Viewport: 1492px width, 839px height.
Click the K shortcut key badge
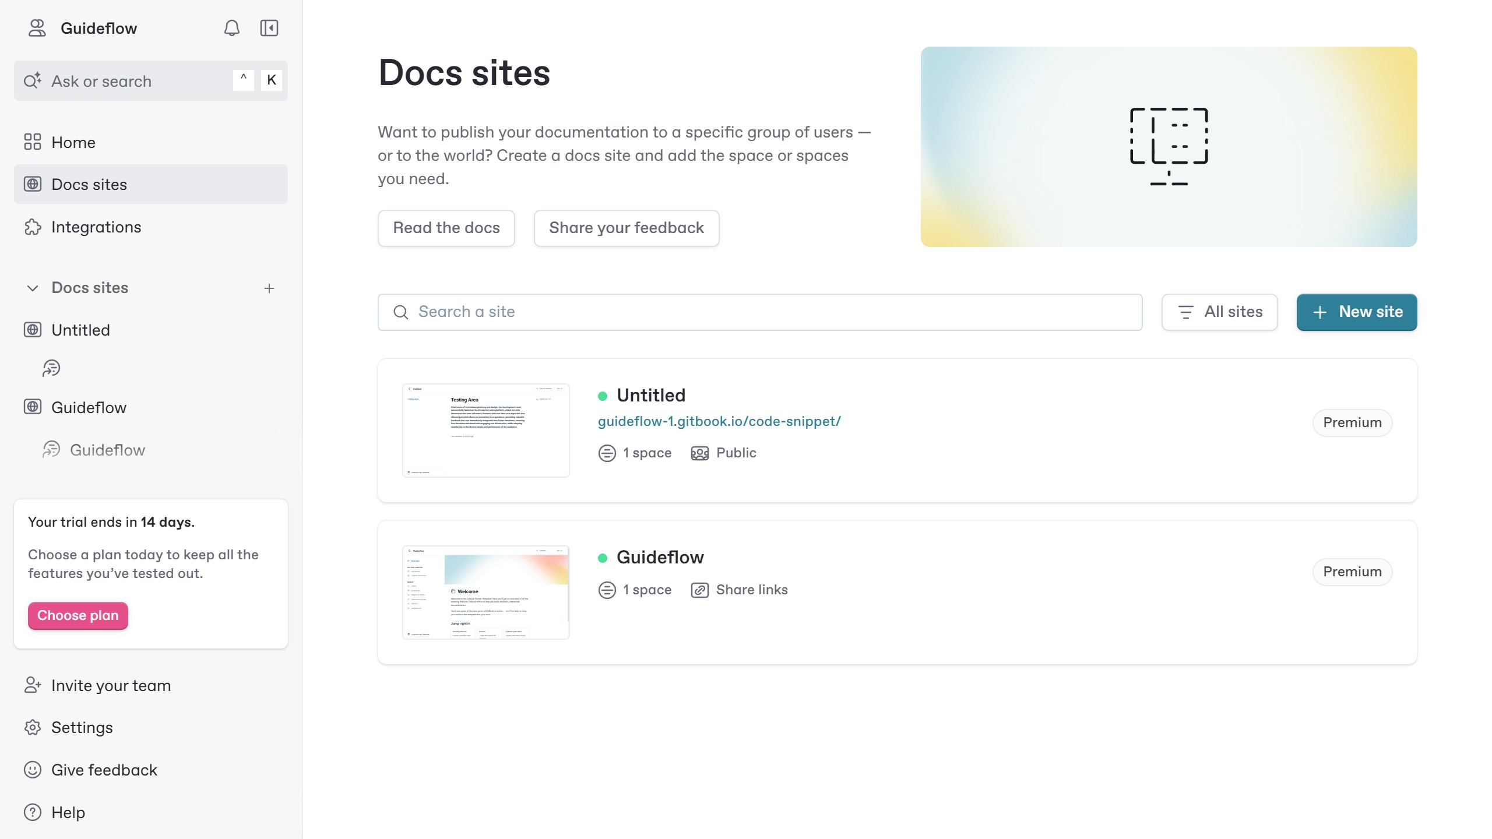pos(272,80)
